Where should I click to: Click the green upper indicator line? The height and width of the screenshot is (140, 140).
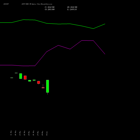pyautogui.click(x=52, y=24)
